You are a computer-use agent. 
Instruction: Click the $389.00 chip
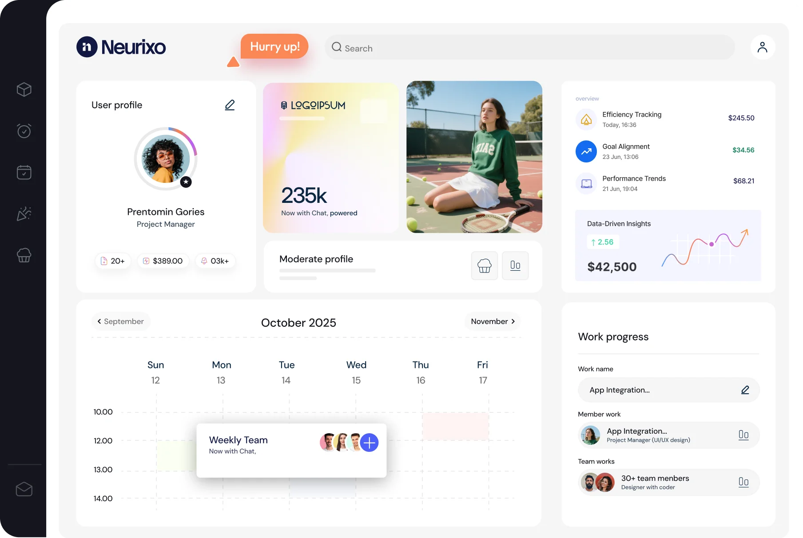(x=163, y=261)
